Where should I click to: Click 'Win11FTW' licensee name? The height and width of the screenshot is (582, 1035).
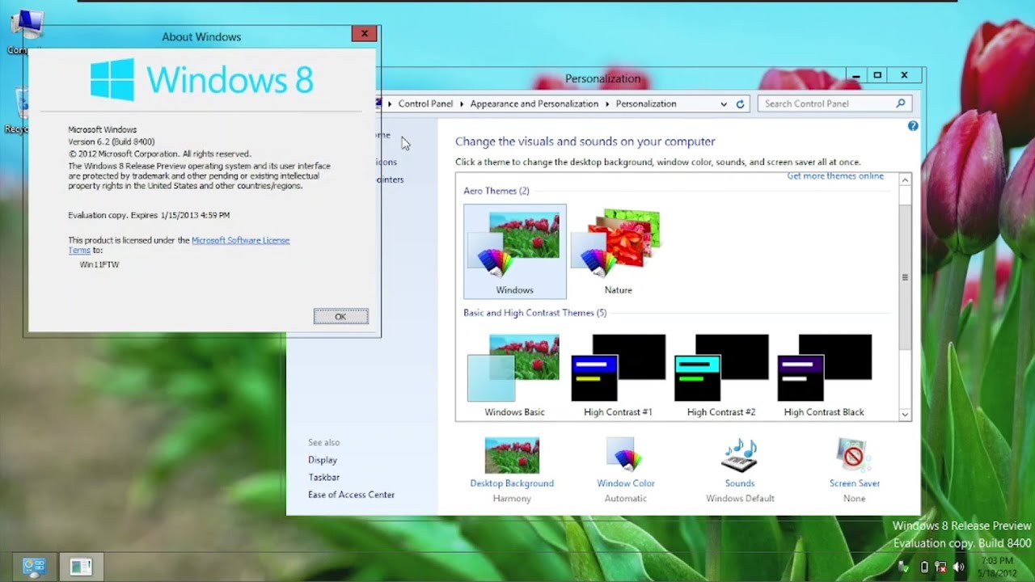click(99, 264)
